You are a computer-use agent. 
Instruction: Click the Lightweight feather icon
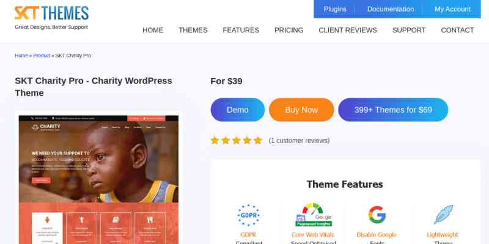[443, 215]
